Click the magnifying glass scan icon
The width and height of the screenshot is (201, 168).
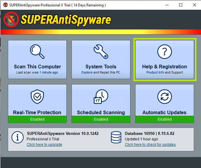(x=37, y=52)
